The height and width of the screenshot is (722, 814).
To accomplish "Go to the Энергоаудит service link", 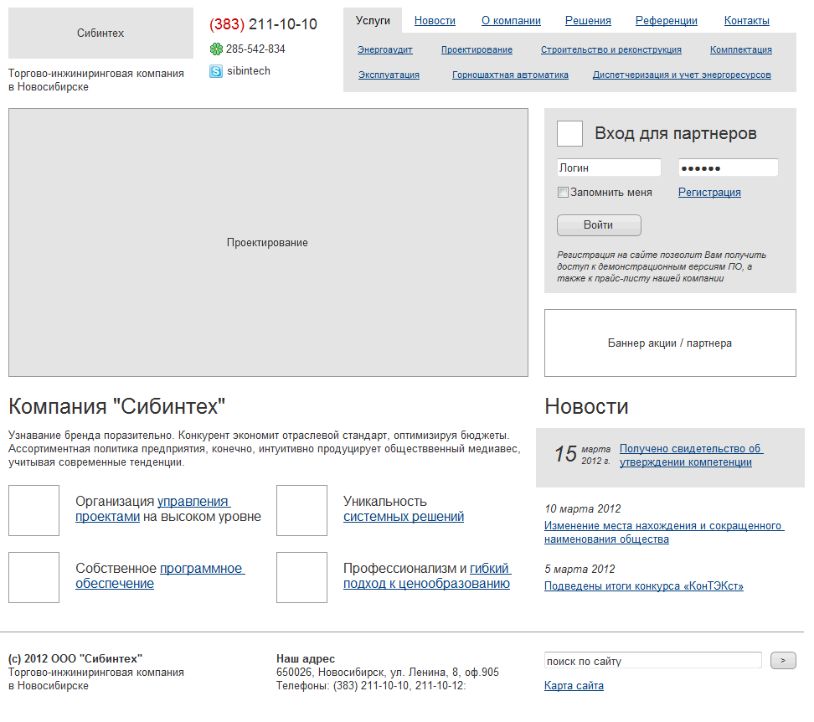I will (x=384, y=49).
